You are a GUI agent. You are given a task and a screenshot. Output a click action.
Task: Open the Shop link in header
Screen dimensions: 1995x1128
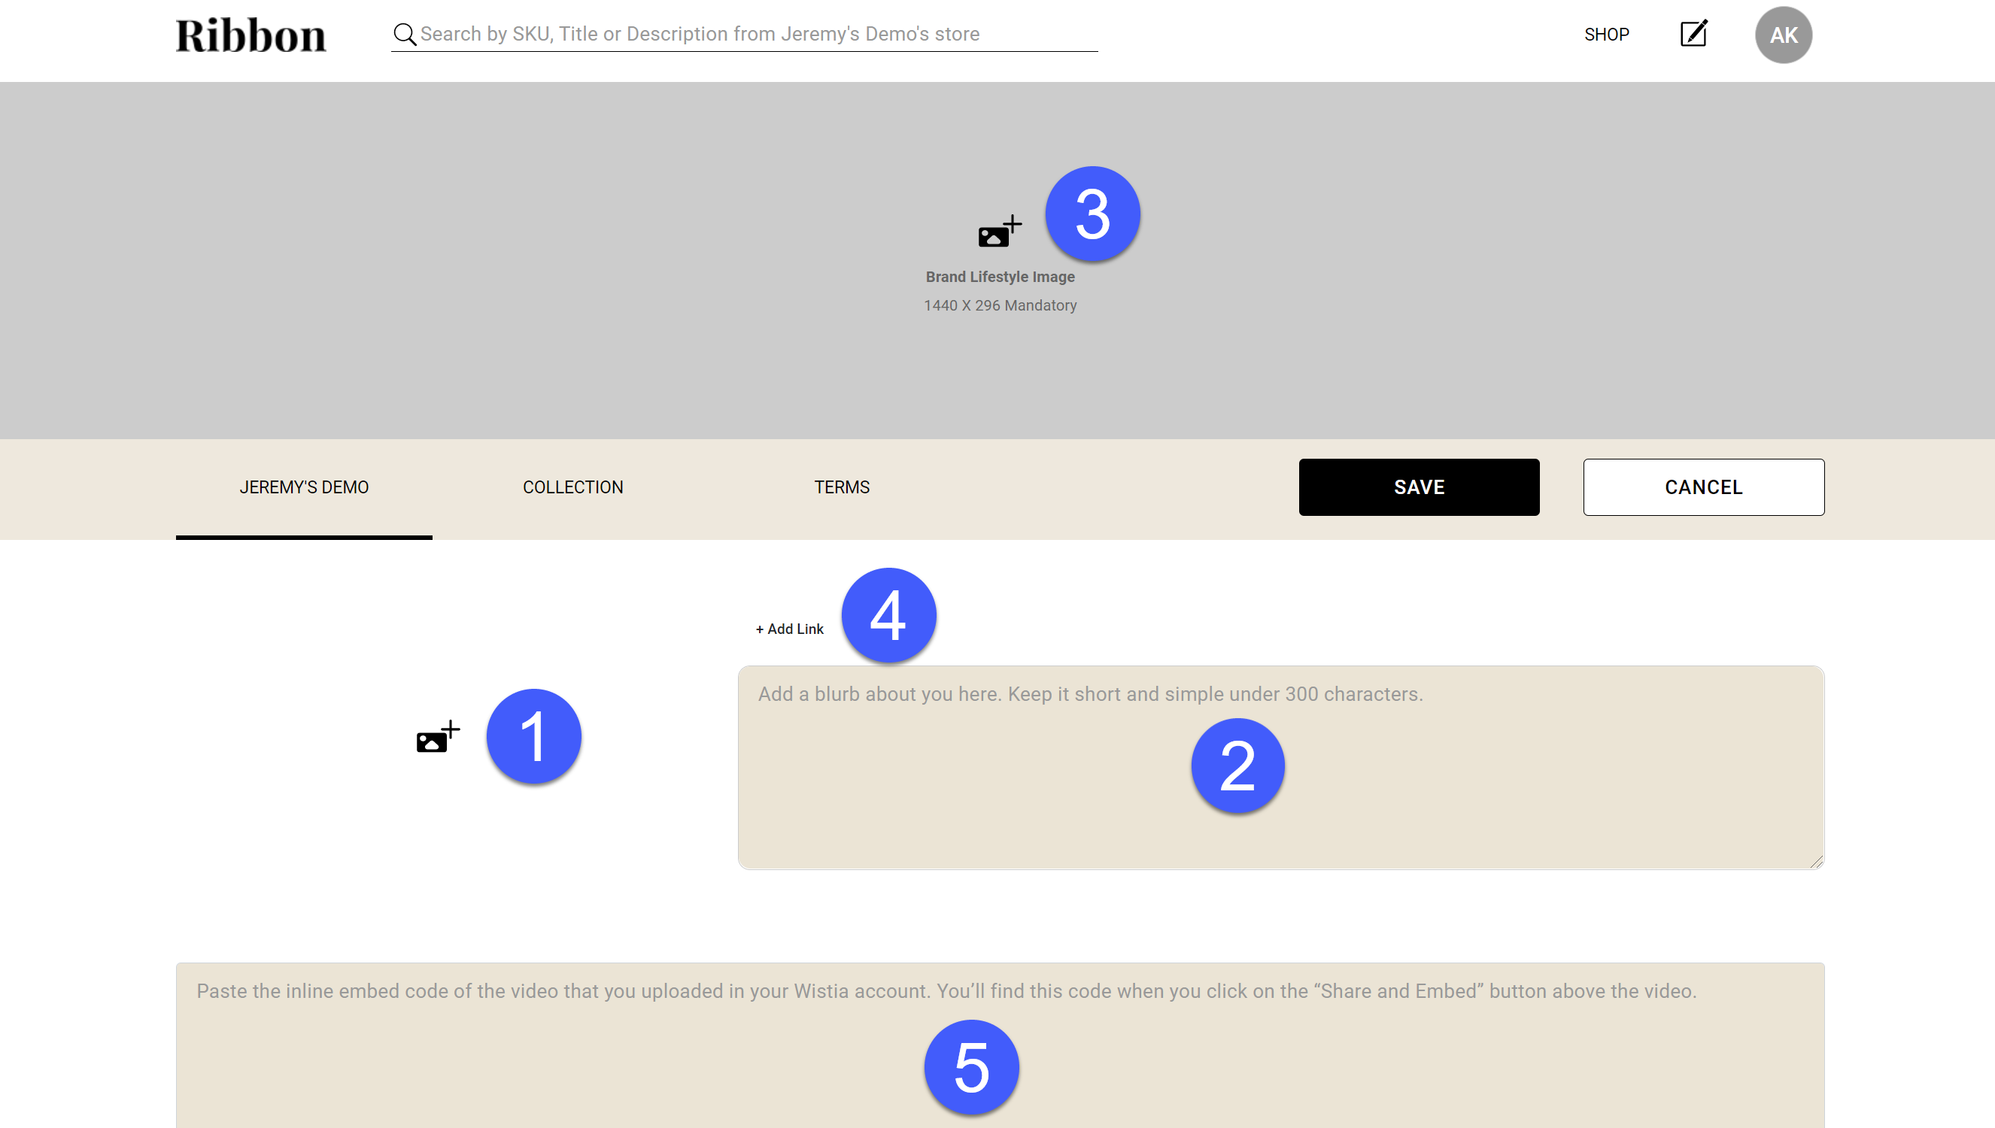coord(1606,35)
